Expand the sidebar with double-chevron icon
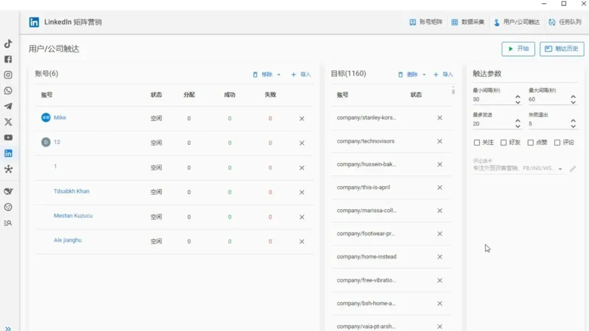This screenshot has width=589, height=331. click(x=8, y=328)
